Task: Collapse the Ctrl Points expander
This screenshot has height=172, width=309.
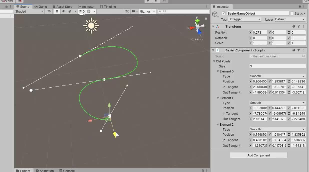Action: (x=214, y=61)
